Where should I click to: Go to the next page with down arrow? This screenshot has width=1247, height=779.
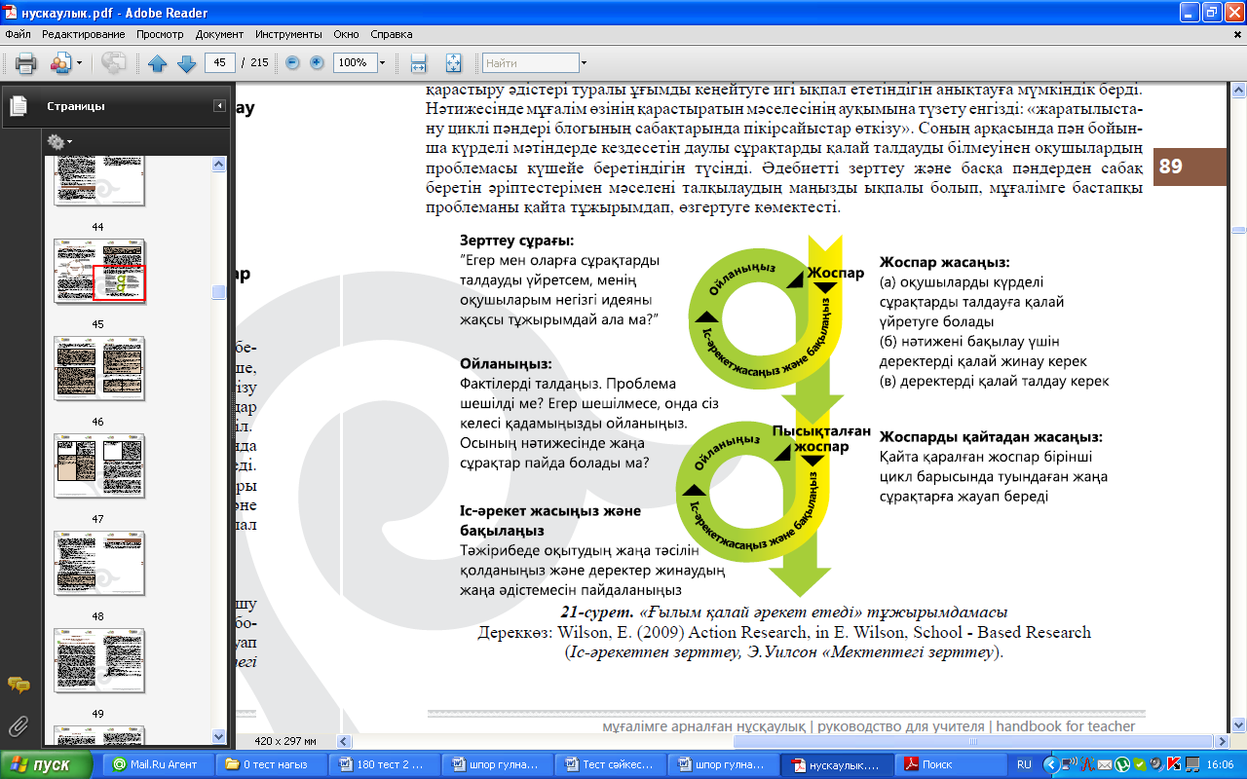point(186,63)
